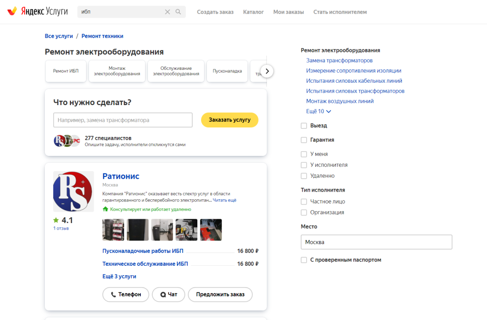Open the Каталог menu item
This screenshot has width=487, height=320.
[253, 12]
